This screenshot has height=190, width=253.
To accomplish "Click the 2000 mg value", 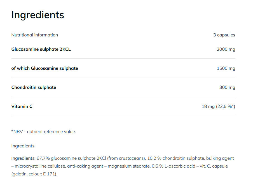I will (226, 49).
